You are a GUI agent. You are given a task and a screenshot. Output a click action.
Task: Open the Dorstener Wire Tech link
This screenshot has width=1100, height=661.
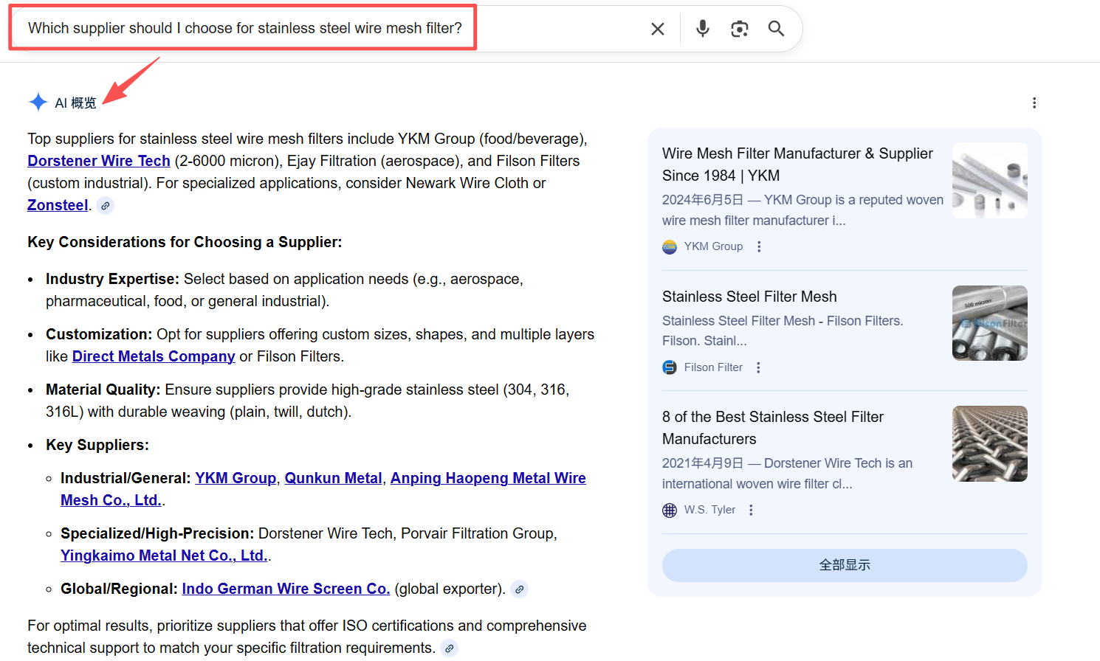pos(98,160)
